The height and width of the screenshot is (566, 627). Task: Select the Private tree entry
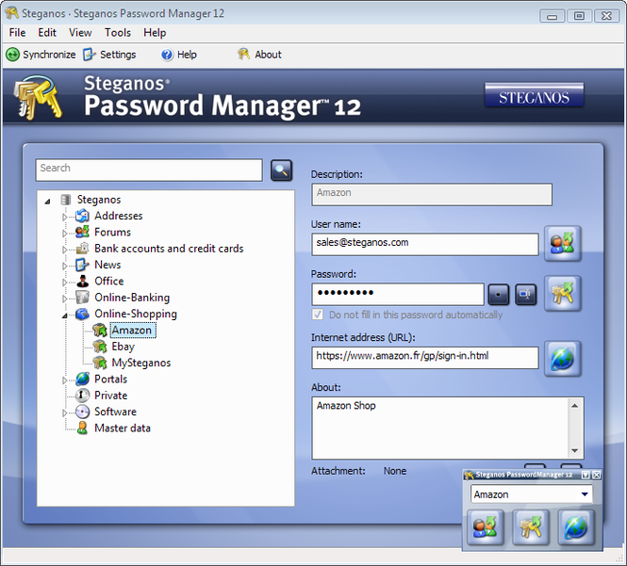[x=110, y=395]
